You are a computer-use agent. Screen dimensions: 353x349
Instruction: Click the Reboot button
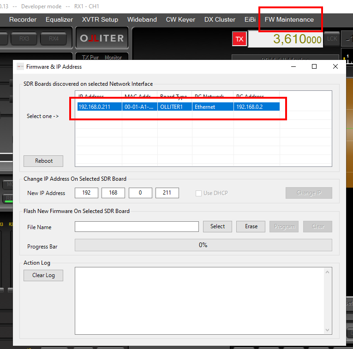pos(43,161)
